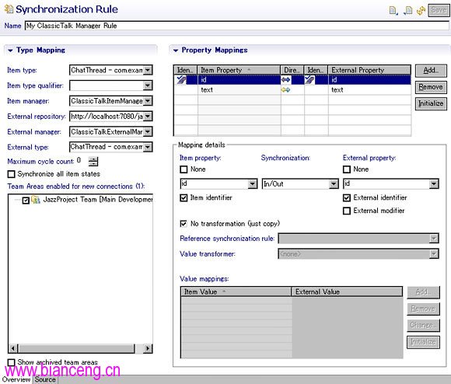This screenshot has height=384, width=451.
Task: Click the text External Property cell
Action: click(x=369, y=89)
